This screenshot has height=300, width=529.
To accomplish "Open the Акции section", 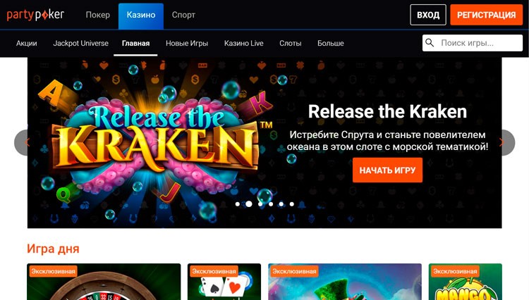I will pos(27,43).
